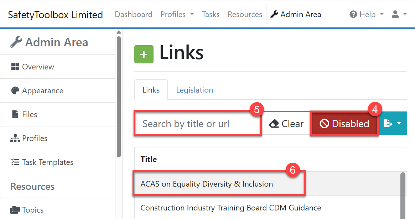Click the Profiles hierarchy icon in sidebar
The image size is (415, 219).
pyautogui.click(x=15, y=139)
